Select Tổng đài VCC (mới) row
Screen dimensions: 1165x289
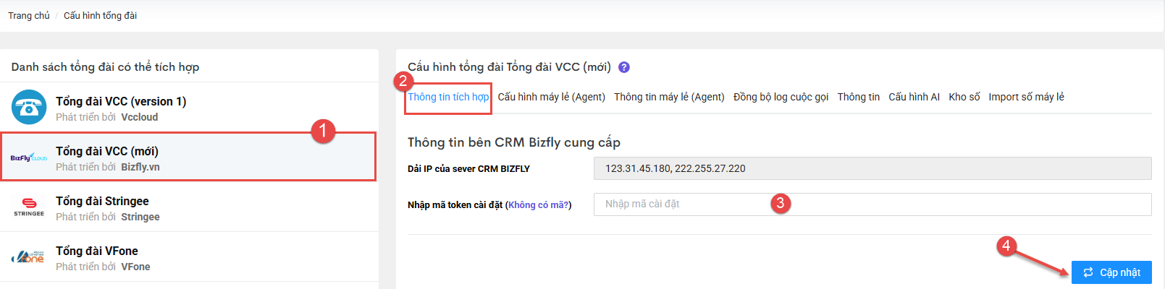pos(189,158)
